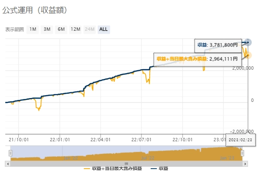Click the 2023/02/23 date label
The width and height of the screenshot is (258, 173).
240,140
